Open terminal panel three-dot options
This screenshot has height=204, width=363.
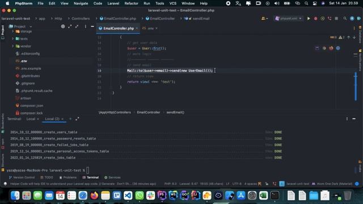[347, 118]
